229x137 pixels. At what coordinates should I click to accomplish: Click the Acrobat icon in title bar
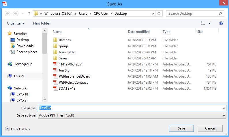(x=5, y=4)
